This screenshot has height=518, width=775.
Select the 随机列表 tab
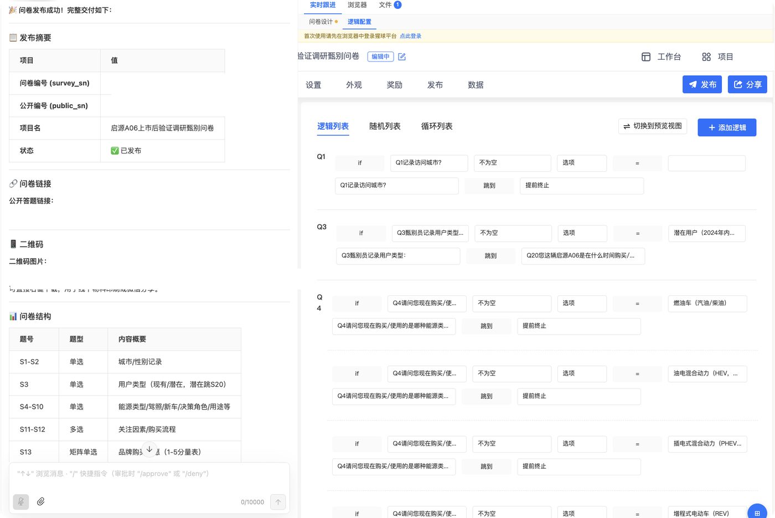[x=385, y=126]
